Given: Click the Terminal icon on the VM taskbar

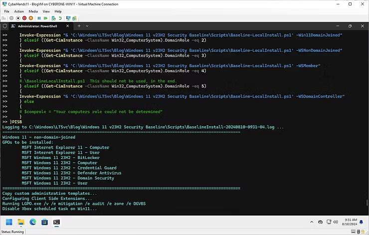Looking at the screenshot, I should 56,222.
